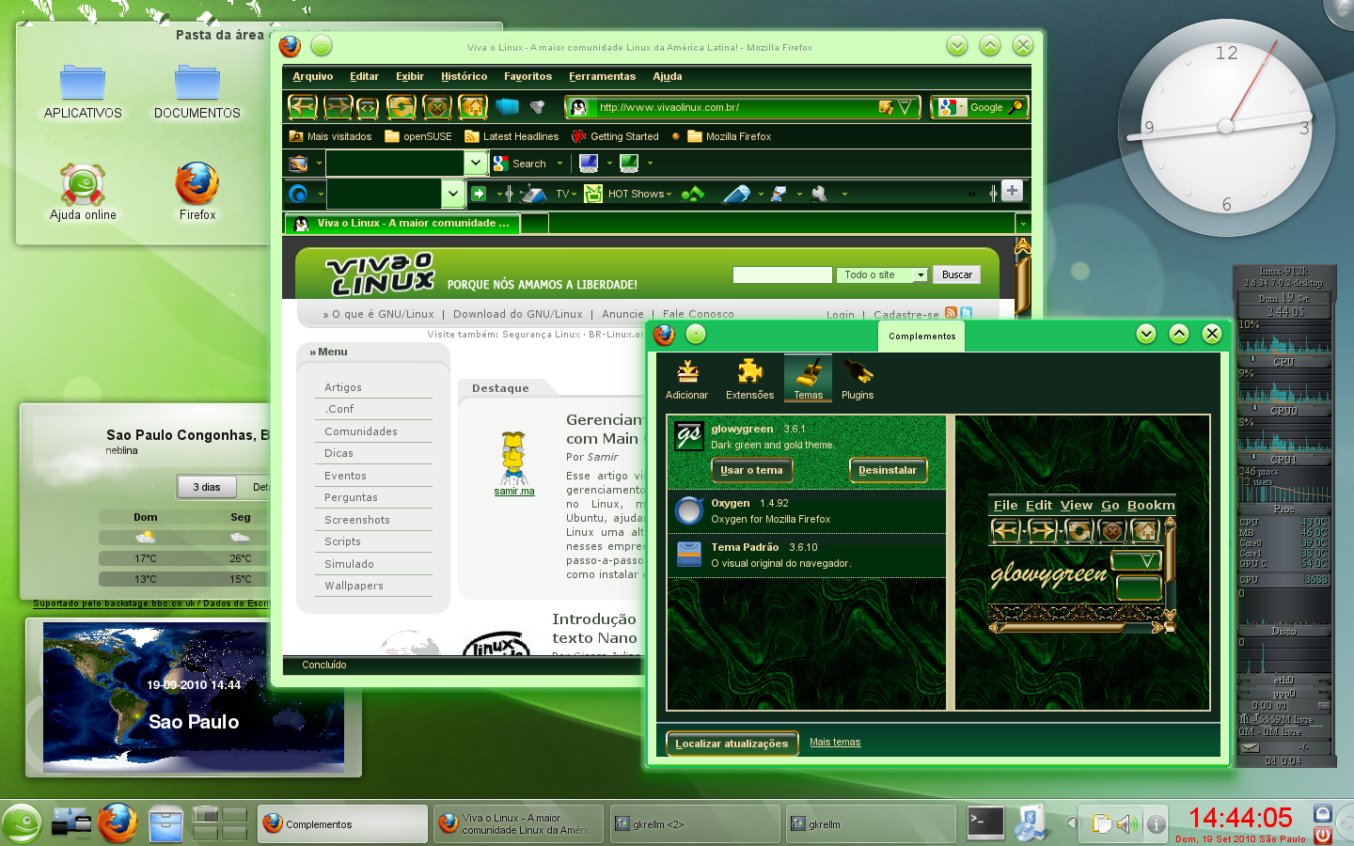
Task: Switch to the Temas tab
Action: point(808,379)
